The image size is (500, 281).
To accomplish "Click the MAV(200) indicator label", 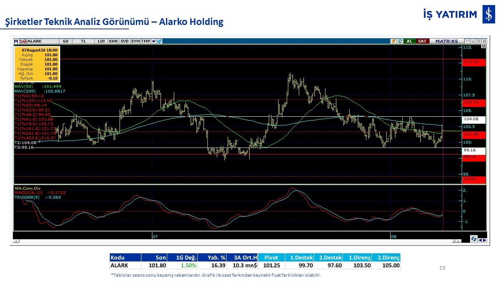I will point(40,91).
